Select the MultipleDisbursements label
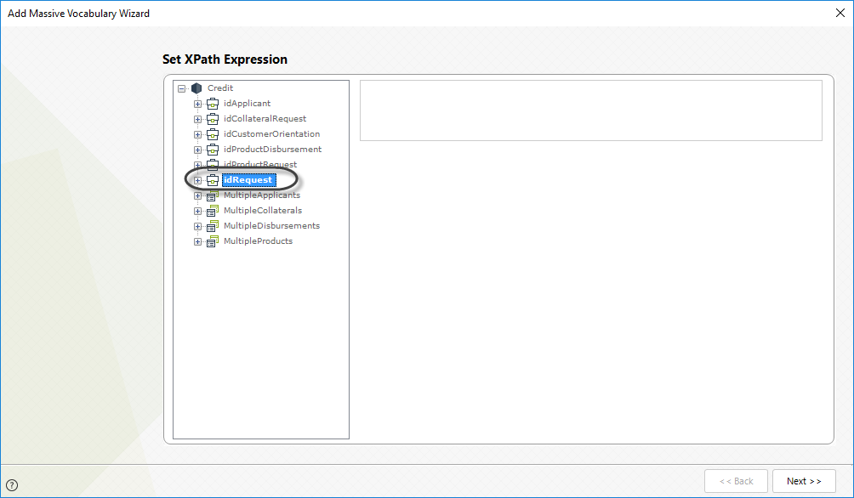Screen dimensions: 854x498 271,225
